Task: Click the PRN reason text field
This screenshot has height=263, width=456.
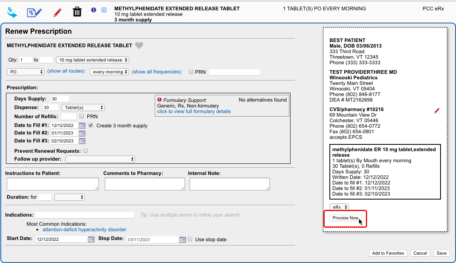Action: click(x=235, y=72)
